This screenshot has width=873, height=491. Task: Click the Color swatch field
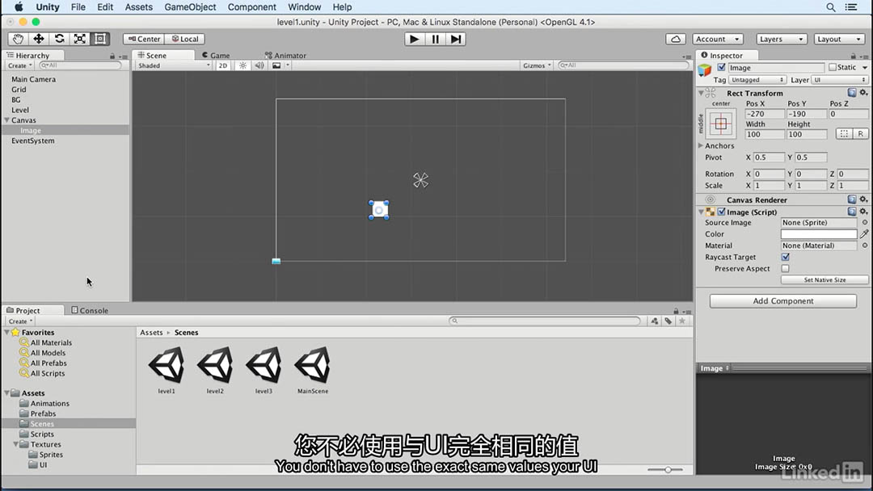tap(818, 234)
